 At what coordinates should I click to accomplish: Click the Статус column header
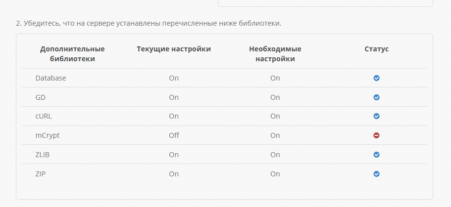(x=377, y=49)
